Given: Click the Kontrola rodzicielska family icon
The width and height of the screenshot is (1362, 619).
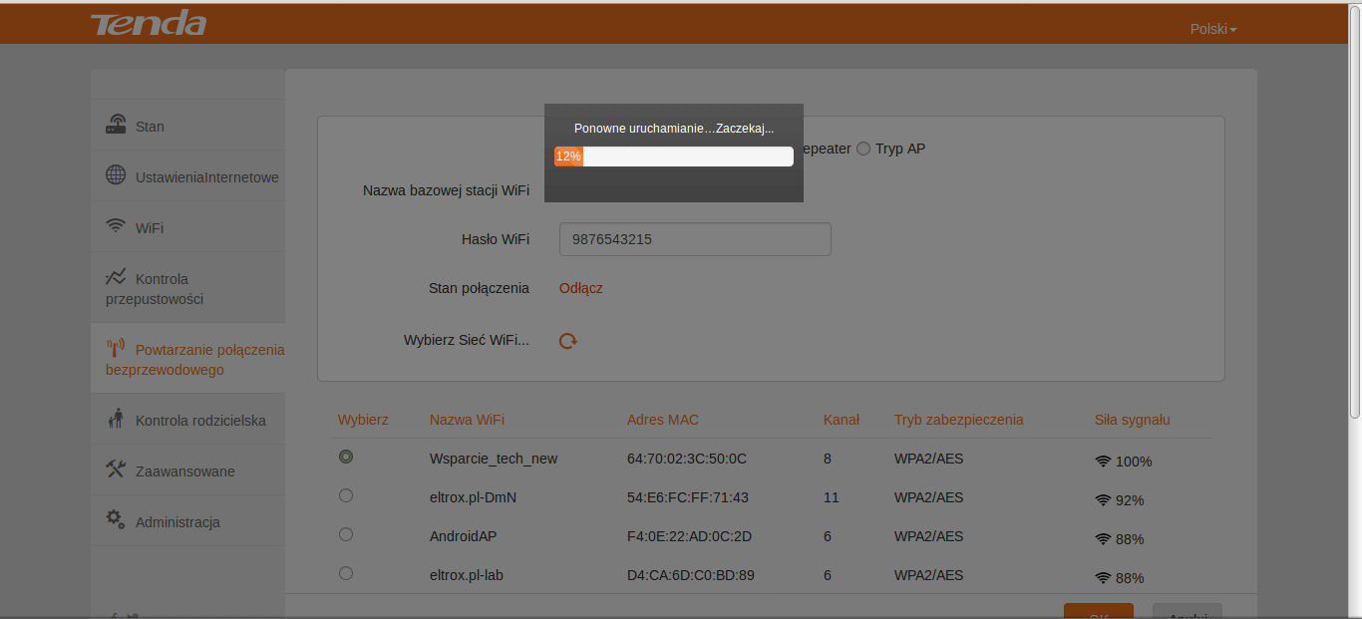Looking at the screenshot, I should point(116,419).
